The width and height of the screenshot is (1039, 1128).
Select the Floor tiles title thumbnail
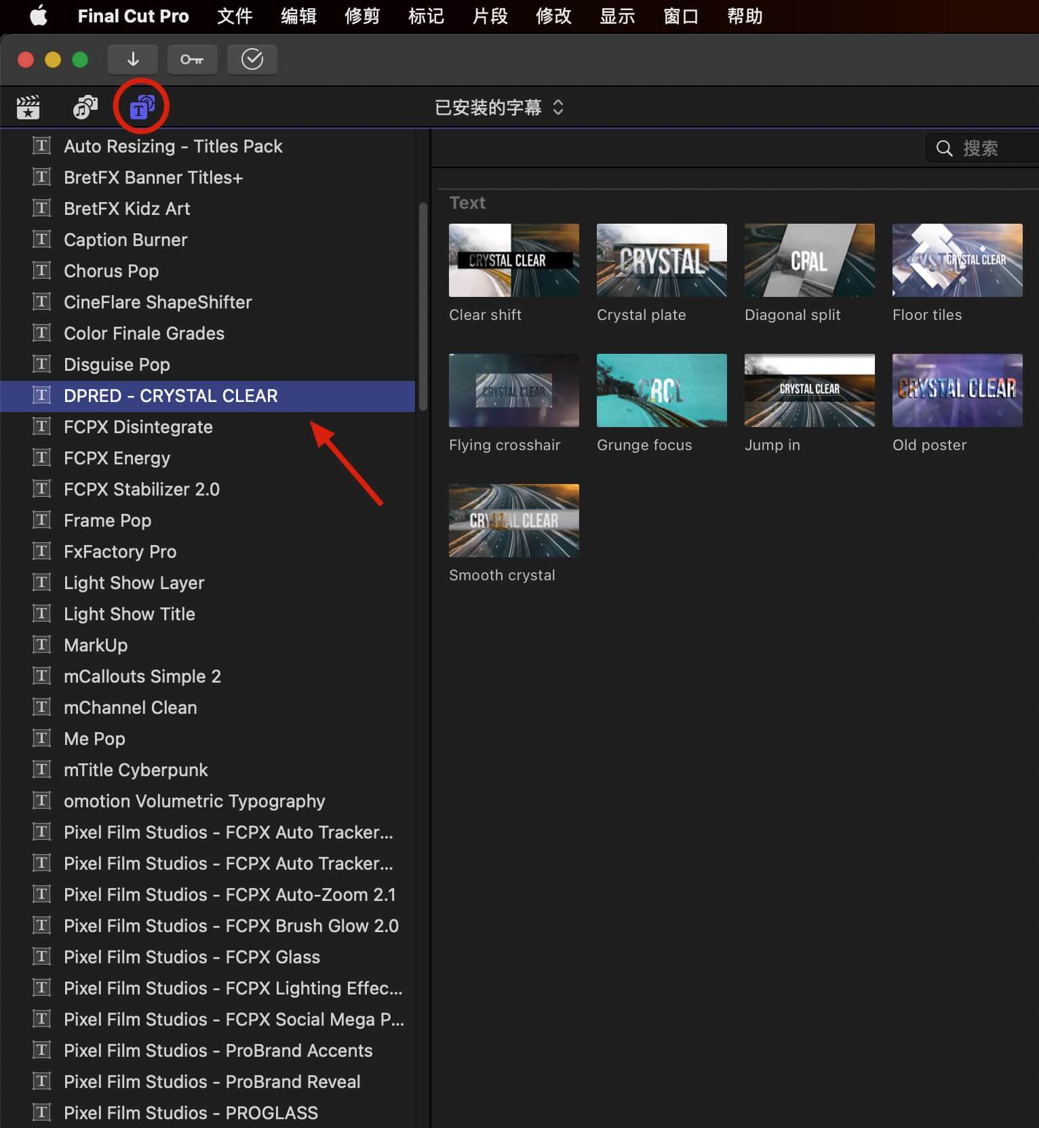point(958,260)
